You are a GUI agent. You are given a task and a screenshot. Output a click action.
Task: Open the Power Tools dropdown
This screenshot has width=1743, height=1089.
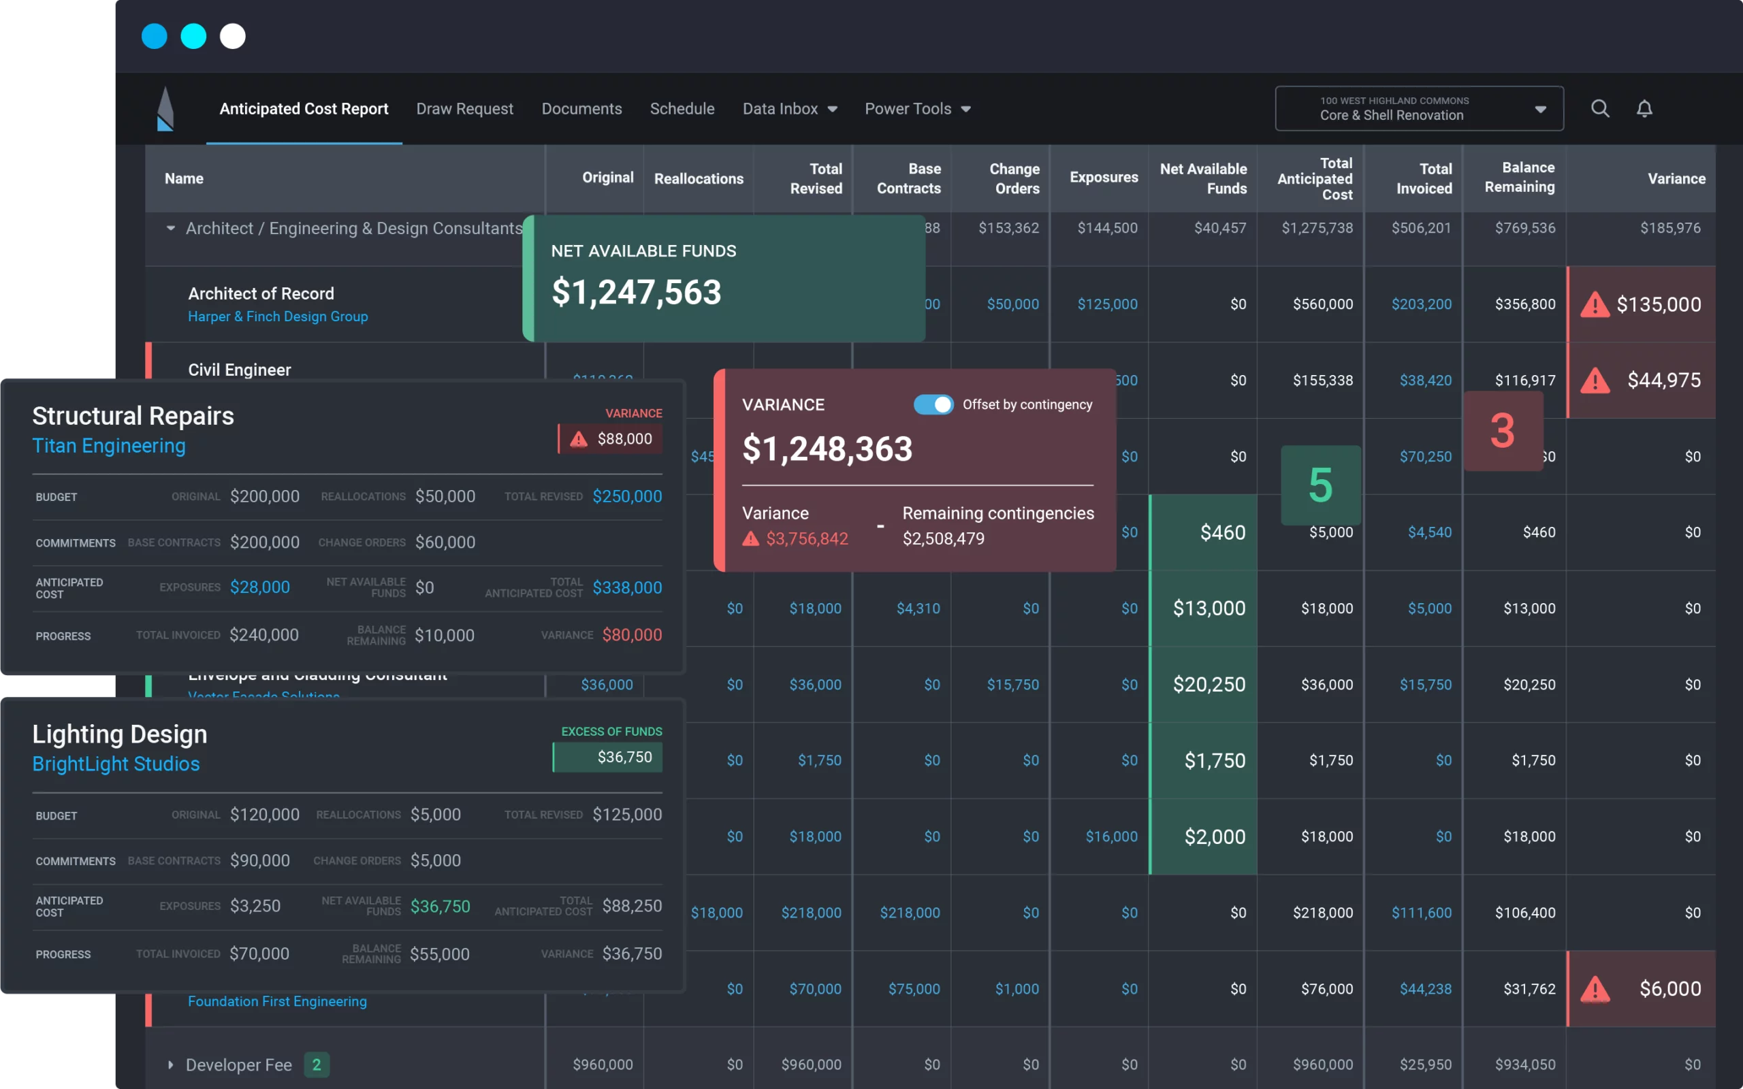(918, 109)
